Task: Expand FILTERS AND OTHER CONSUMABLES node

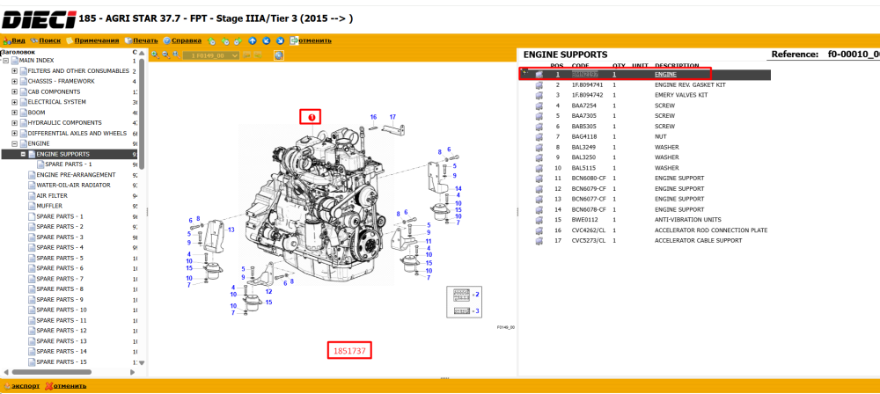Action: coord(15,70)
